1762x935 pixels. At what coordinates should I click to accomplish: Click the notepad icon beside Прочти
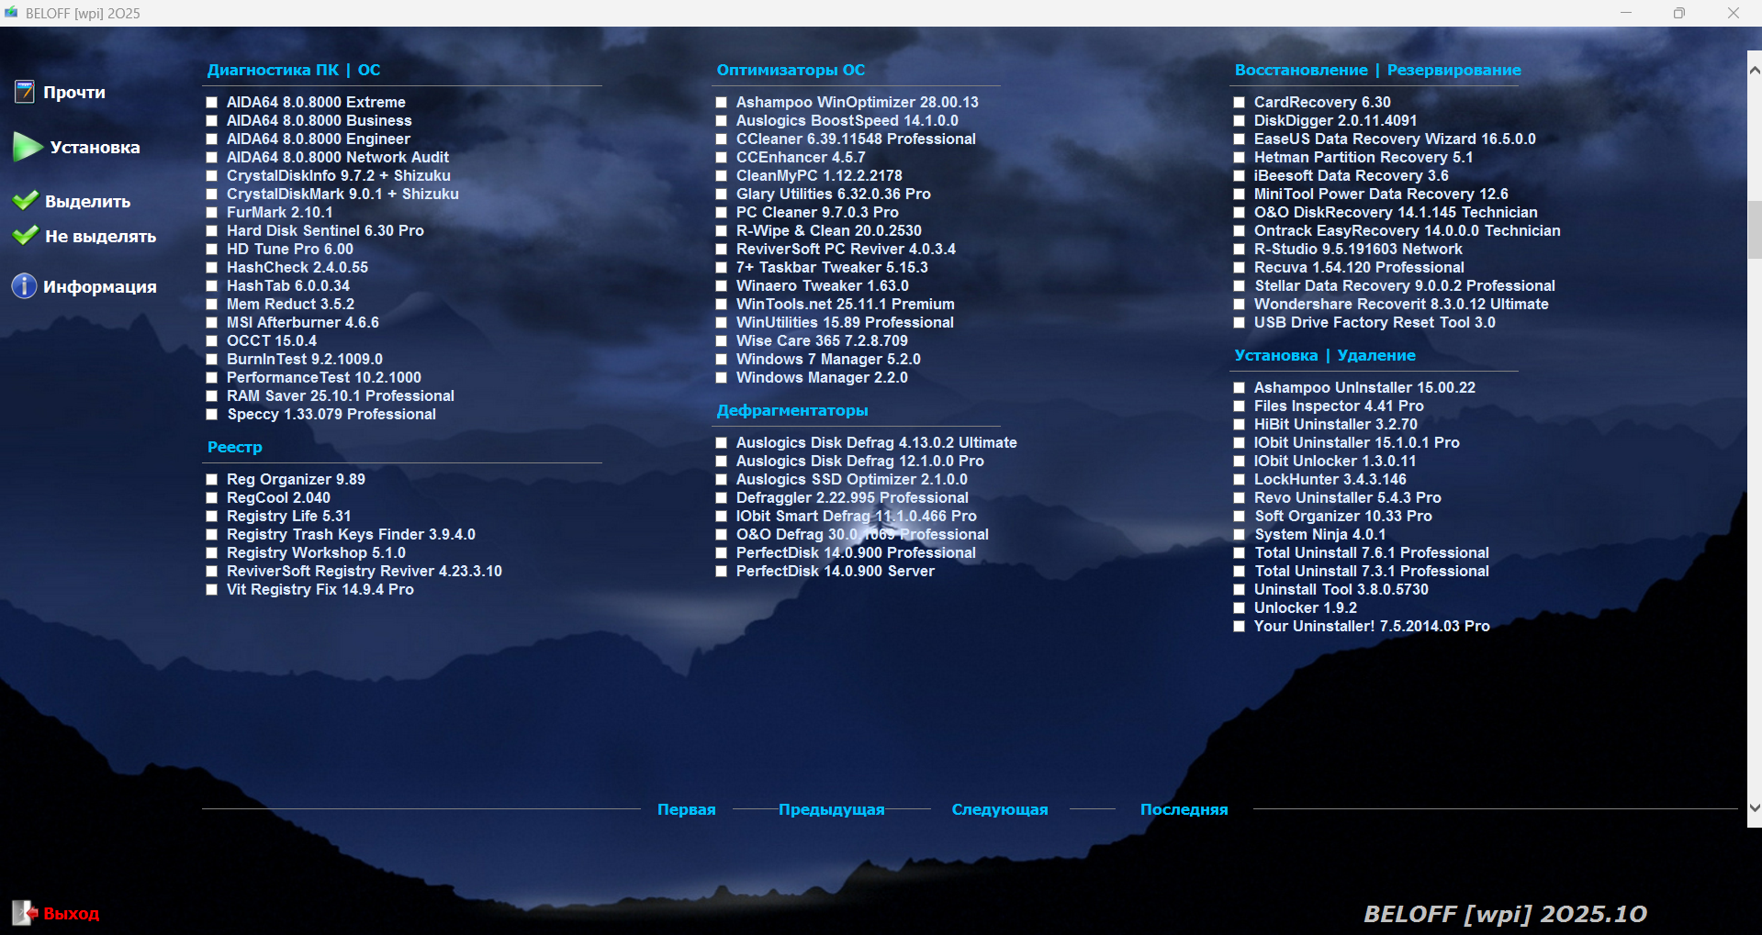pyautogui.click(x=25, y=92)
